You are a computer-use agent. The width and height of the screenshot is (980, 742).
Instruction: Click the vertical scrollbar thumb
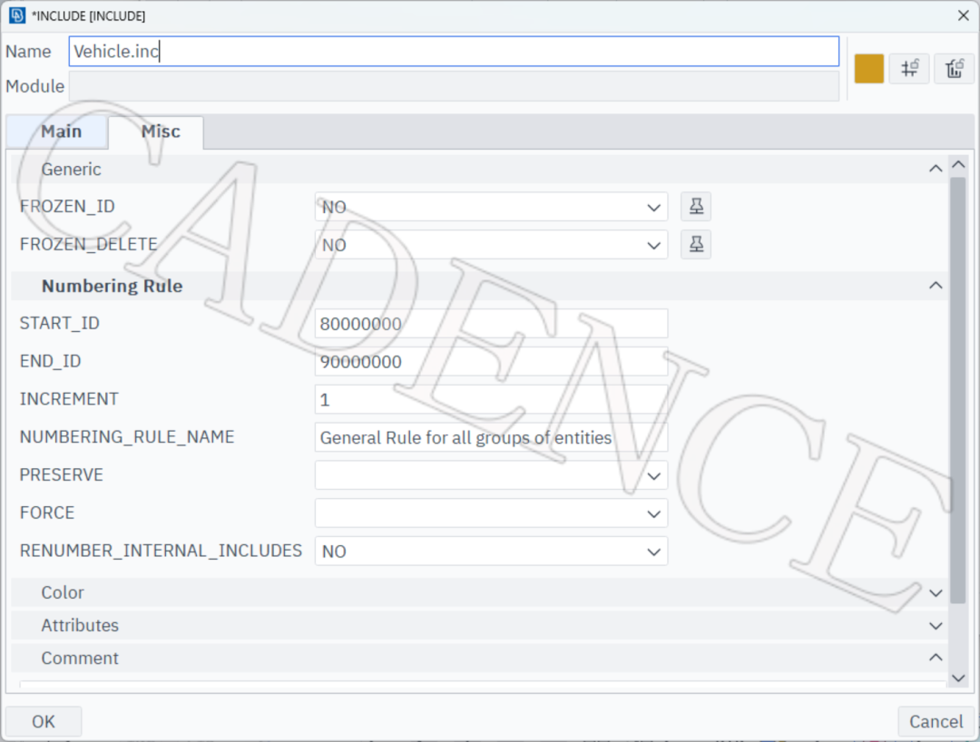(x=958, y=390)
